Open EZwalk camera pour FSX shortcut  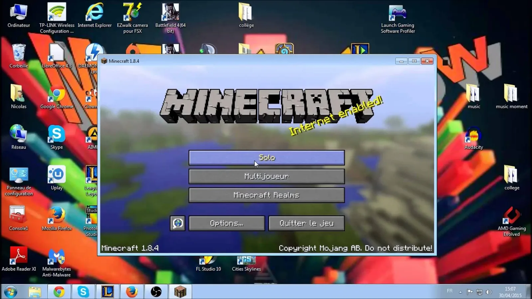132,18
